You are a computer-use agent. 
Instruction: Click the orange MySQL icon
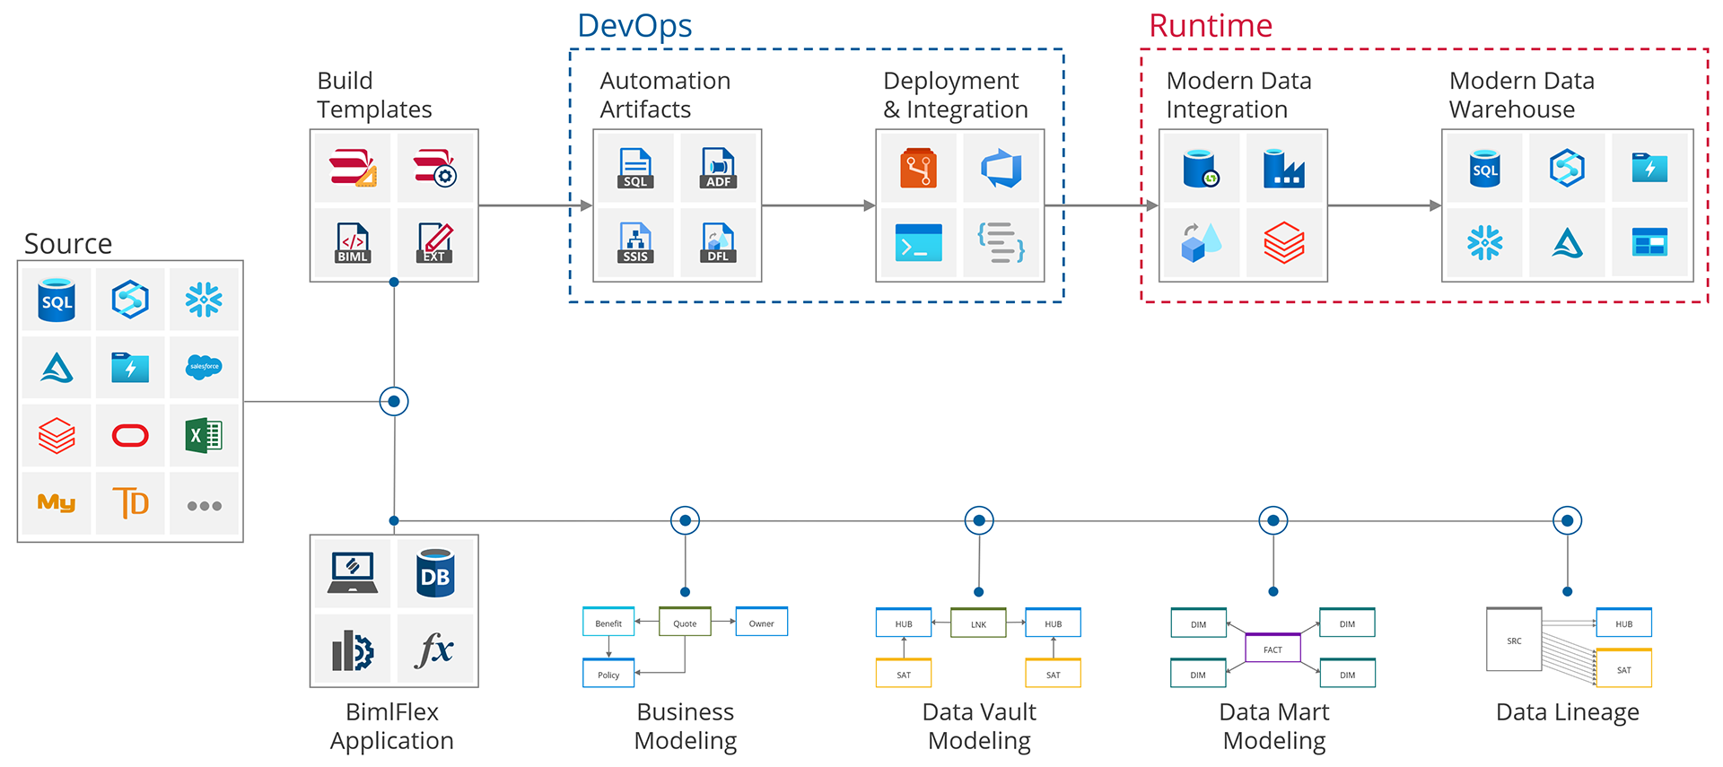[57, 503]
